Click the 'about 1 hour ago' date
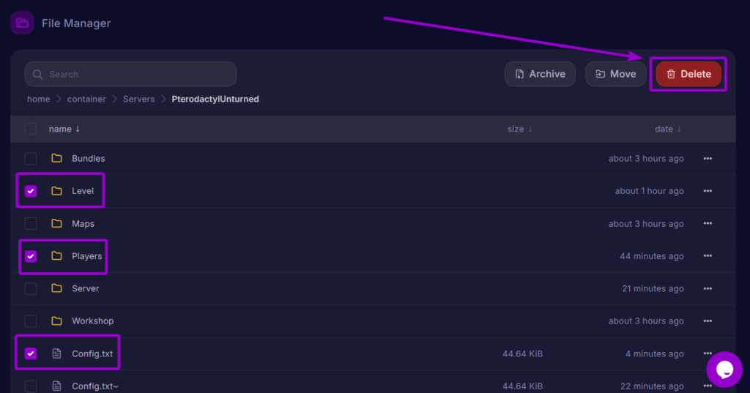This screenshot has height=393, width=750. coord(650,191)
